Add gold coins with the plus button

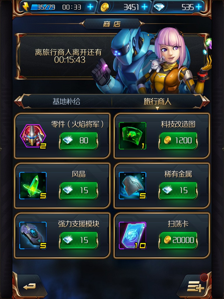(x=144, y=7)
